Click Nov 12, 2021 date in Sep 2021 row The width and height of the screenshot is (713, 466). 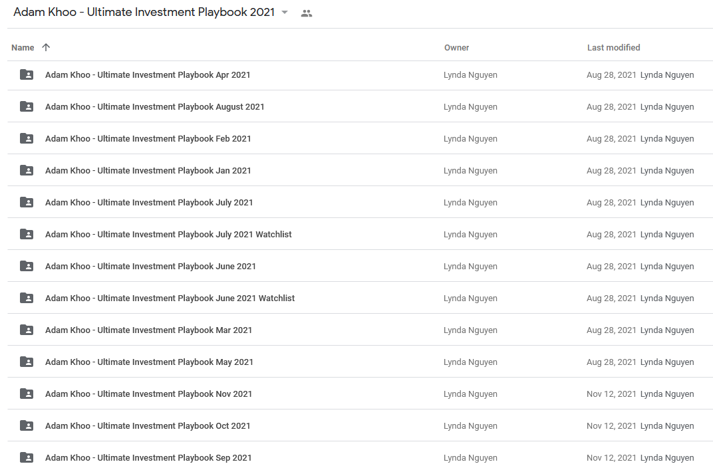tap(611, 458)
